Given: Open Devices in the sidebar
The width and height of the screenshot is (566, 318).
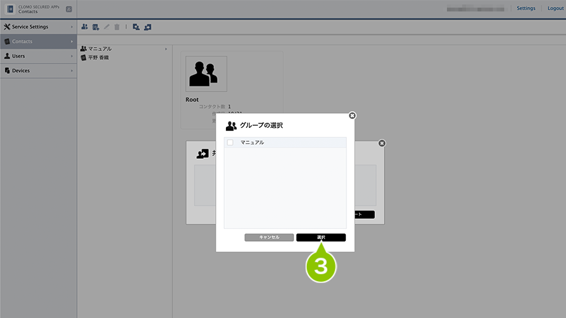Looking at the screenshot, I should 38,71.
